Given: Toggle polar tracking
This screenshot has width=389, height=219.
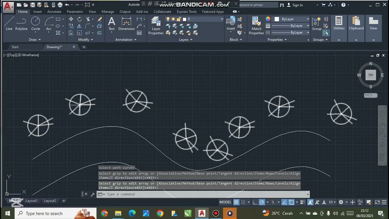Looking at the screenshot, I should (262, 202).
